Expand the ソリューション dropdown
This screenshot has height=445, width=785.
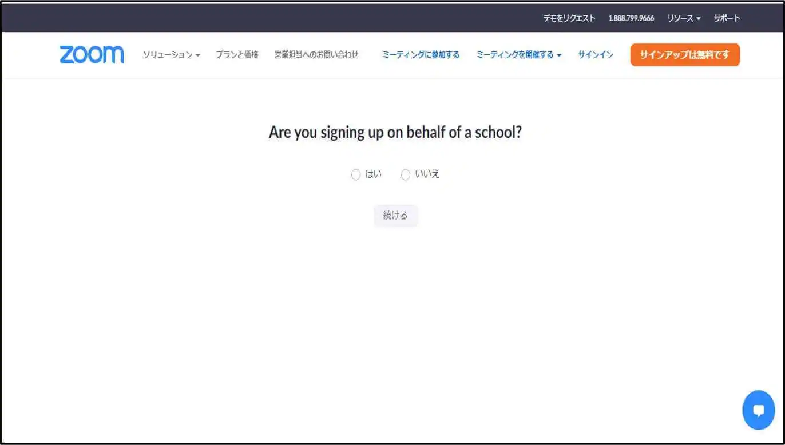pos(171,55)
